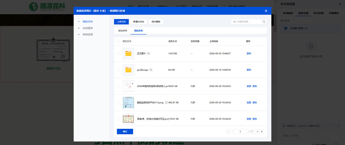Go to previous page arrow
The width and height of the screenshot is (345, 145).
coord(233,132)
